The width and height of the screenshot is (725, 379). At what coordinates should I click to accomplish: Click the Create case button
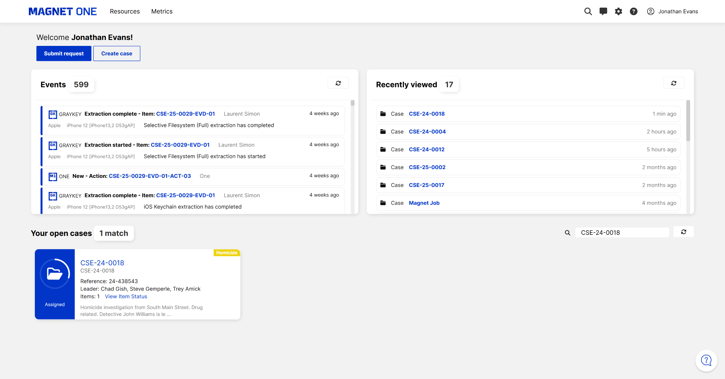[x=117, y=54]
